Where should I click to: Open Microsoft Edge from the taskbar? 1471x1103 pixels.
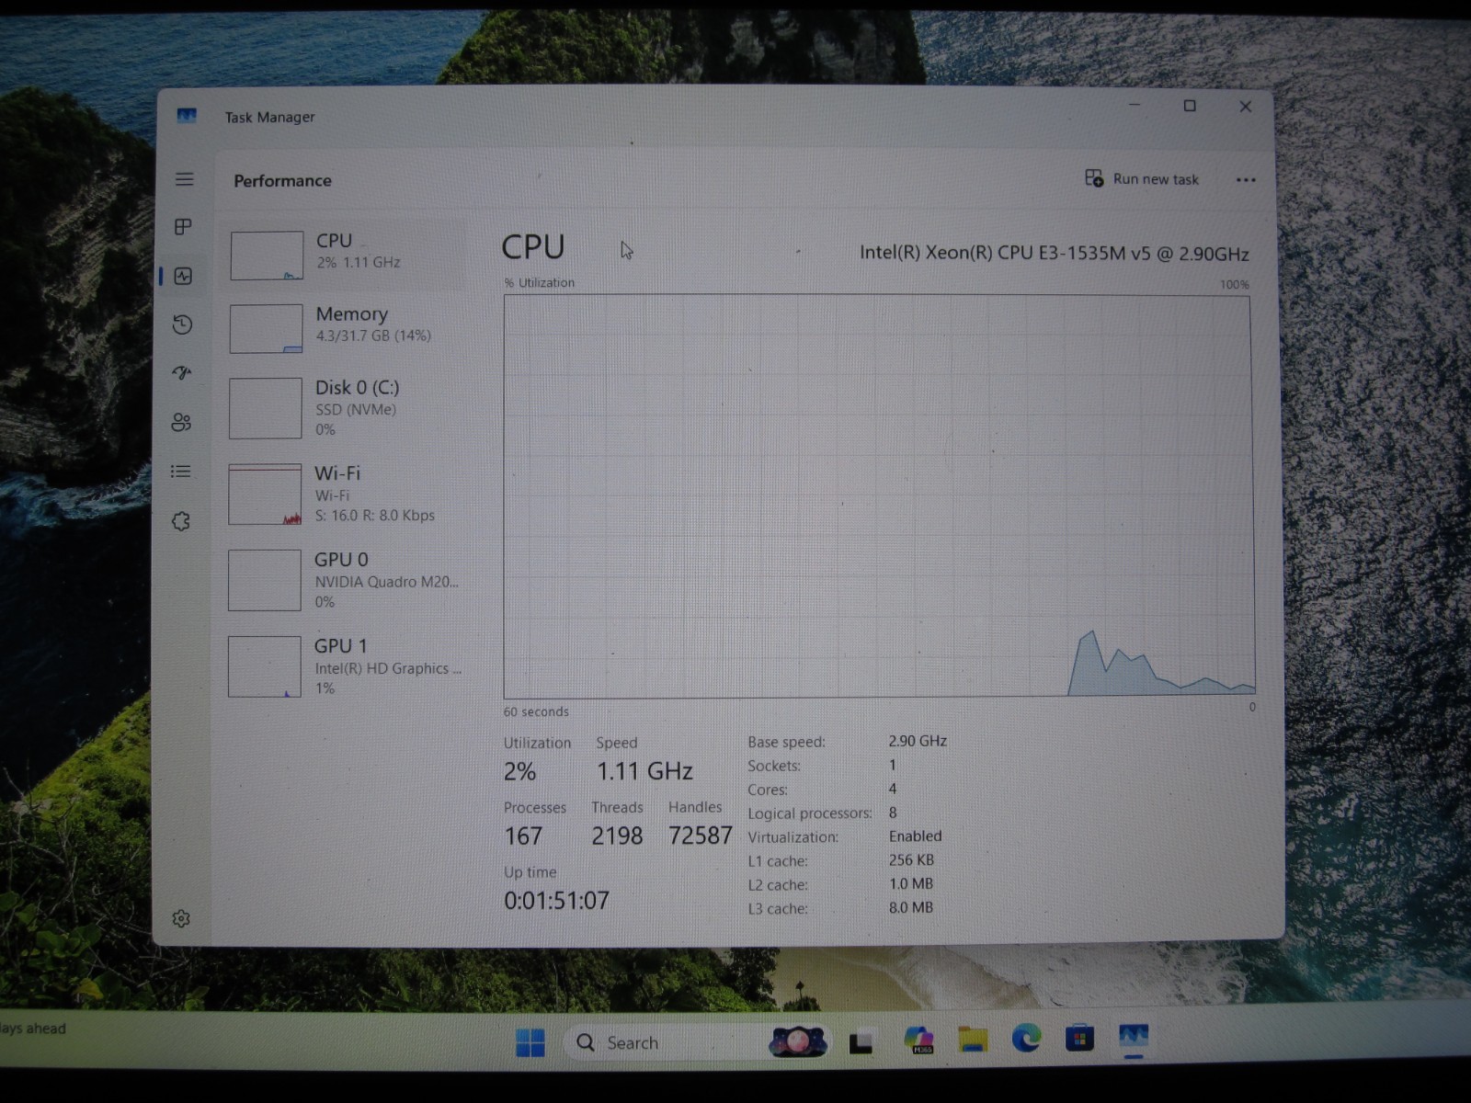pos(1026,1040)
